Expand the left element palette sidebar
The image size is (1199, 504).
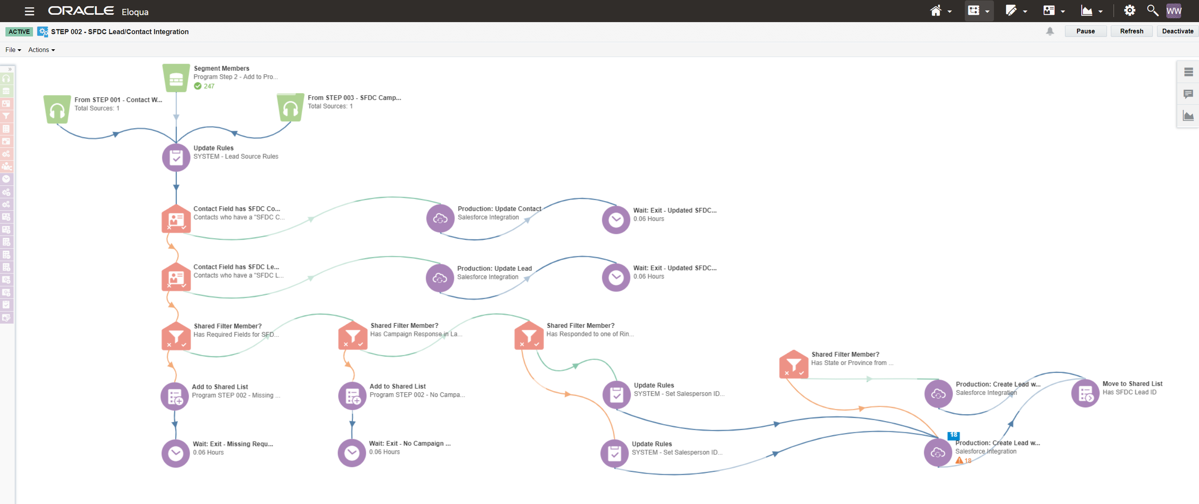10,69
